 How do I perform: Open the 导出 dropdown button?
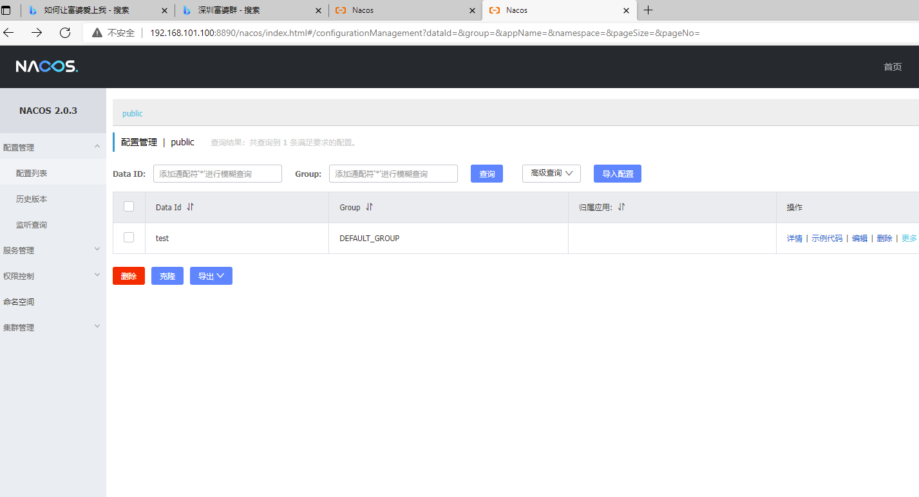[x=211, y=276]
